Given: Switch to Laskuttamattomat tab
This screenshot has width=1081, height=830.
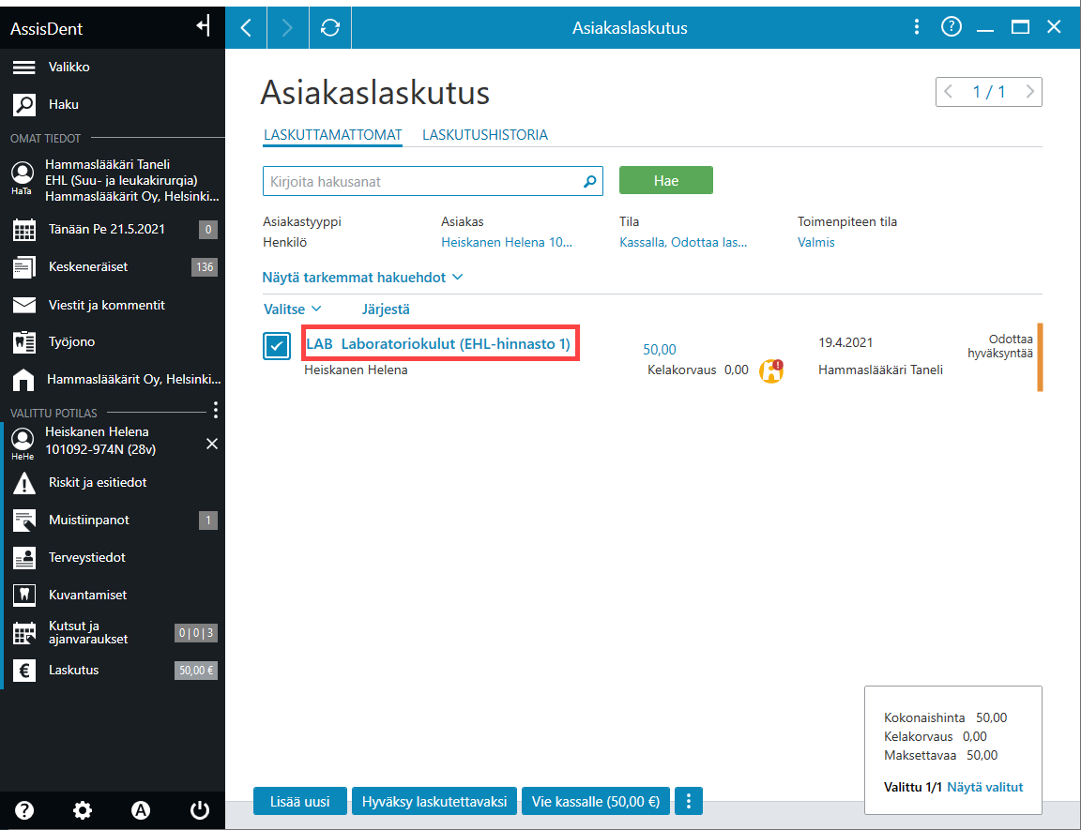Looking at the screenshot, I should (x=333, y=135).
